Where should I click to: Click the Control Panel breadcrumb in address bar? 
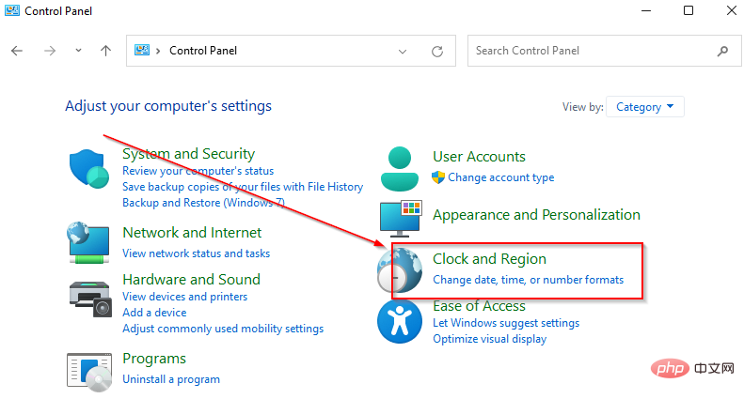pyautogui.click(x=202, y=51)
